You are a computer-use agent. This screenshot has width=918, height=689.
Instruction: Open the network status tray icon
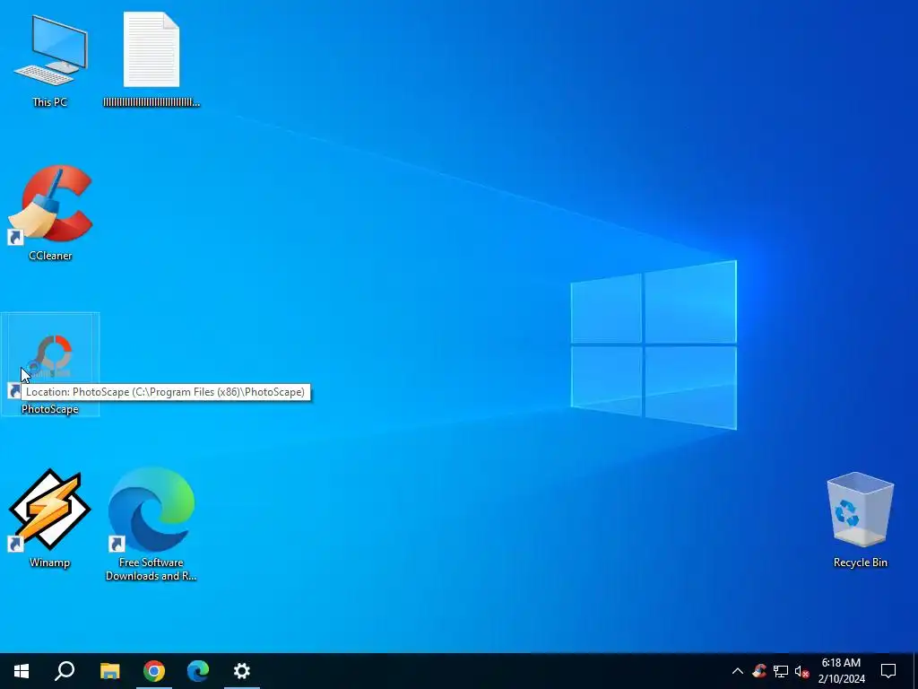click(781, 671)
